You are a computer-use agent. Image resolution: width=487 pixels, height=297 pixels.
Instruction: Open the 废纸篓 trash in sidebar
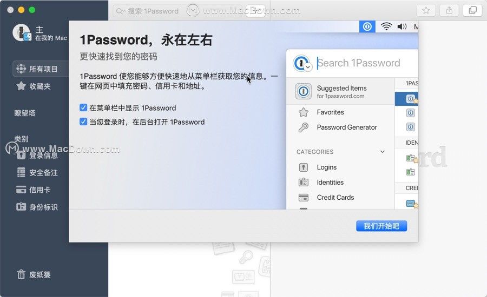pyautogui.click(x=34, y=274)
